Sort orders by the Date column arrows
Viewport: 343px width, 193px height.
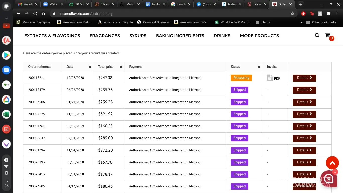tap(90, 67)
